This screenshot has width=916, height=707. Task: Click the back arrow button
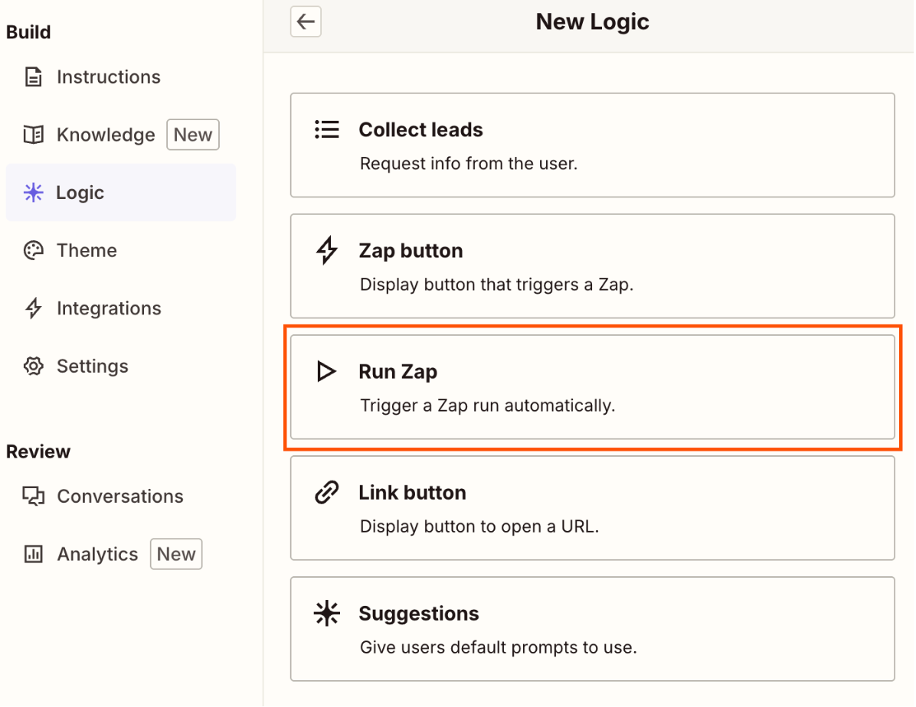306,21
